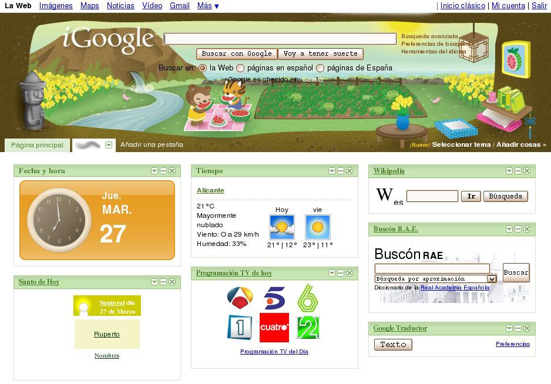Click the 'Texto' button in Traductor
Image resolution: width=551 pixels, height=384 pixels.
[393, 344]
